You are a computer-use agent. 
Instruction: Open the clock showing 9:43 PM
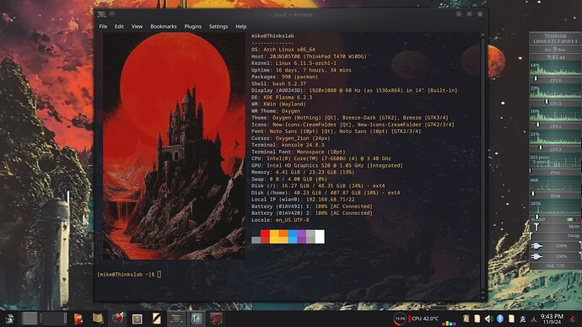coord(552,319)
